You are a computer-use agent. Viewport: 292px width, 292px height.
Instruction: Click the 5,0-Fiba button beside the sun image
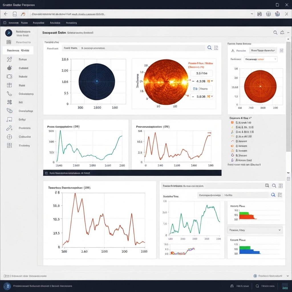click(x=201, y=73)
